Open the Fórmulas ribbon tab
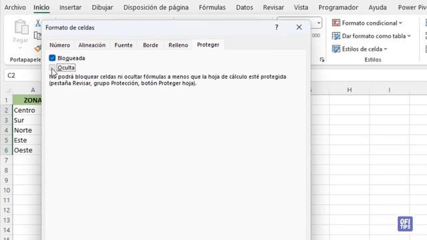 click(x=212, y=7)
